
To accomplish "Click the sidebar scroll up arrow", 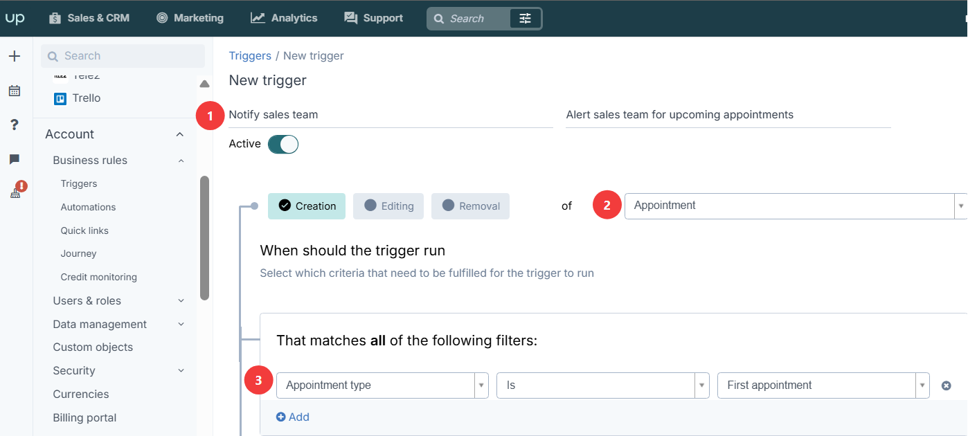I will (204, 84).
